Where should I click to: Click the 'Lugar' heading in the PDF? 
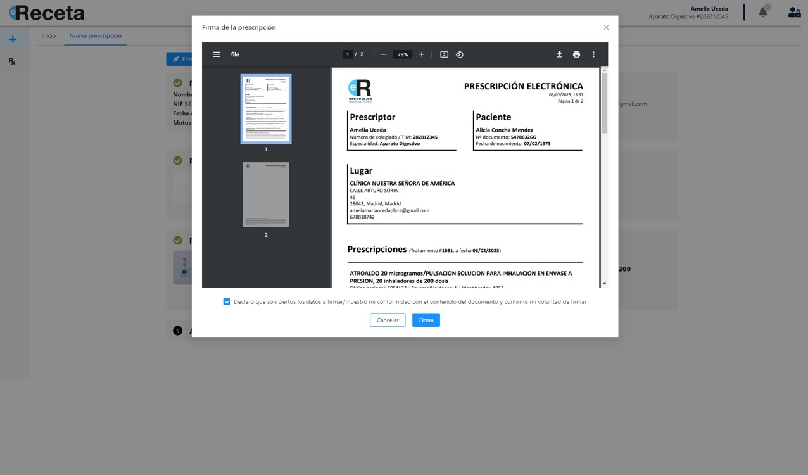(x=361, y=171)
